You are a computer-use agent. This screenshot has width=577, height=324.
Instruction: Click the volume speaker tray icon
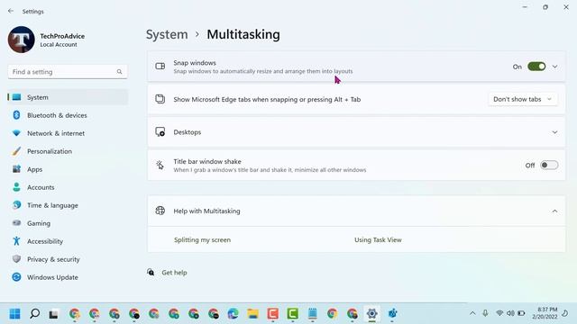(x=510, y=313)
